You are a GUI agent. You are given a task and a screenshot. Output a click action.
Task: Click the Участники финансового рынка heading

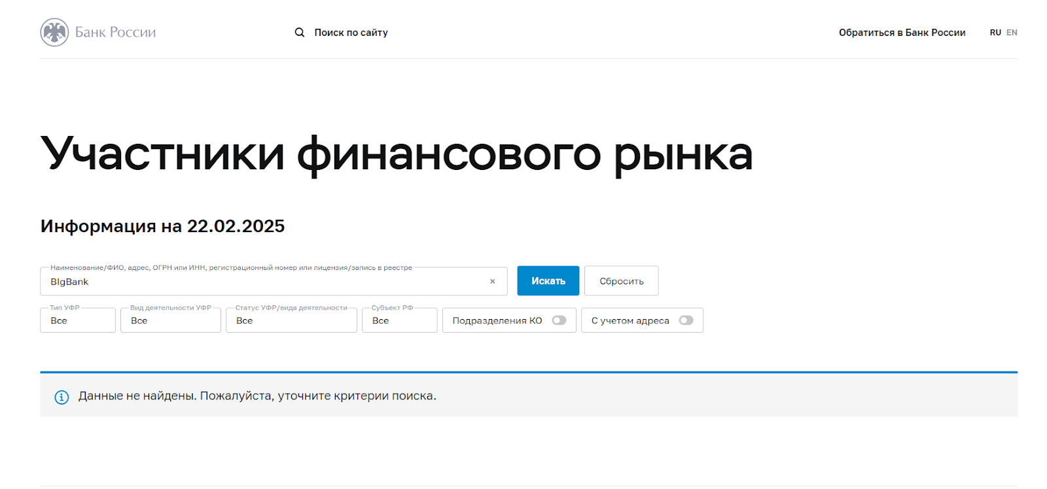[397, 155]
